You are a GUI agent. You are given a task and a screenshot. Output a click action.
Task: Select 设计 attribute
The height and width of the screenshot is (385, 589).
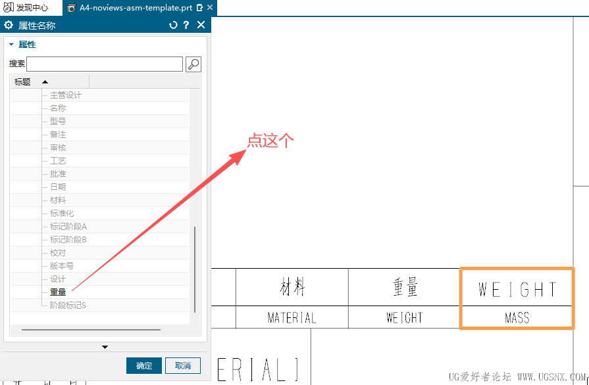tap(58, 279)
